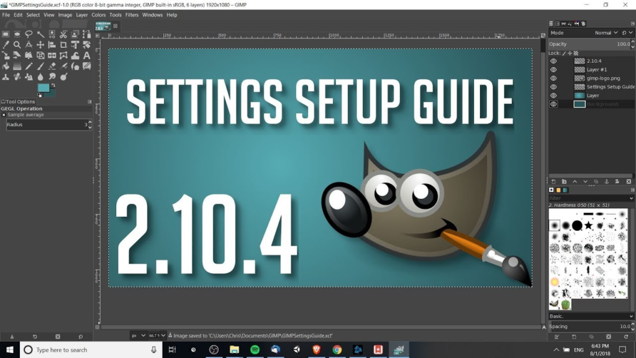
Task: Select the Color Picker eyedropper tool
Action: 6,45
